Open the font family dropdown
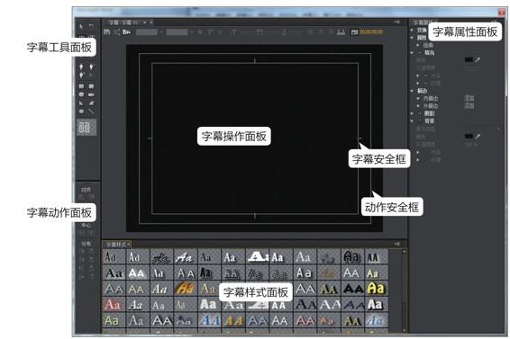The width and height of the screenshot is (510, 339). 149,31
